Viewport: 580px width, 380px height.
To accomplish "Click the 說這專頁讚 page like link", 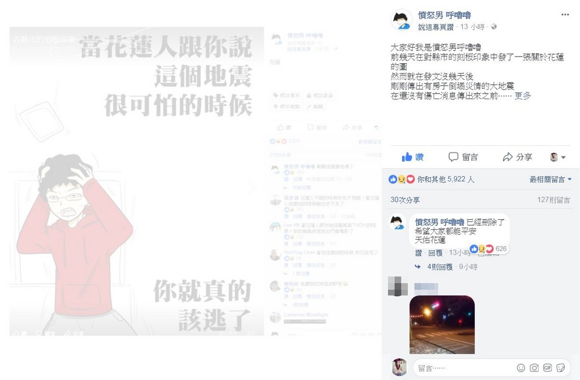I will point(436,27).
